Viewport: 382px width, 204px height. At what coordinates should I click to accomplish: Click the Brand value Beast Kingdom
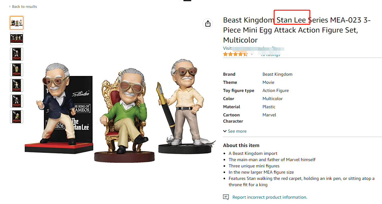(277, 74)
